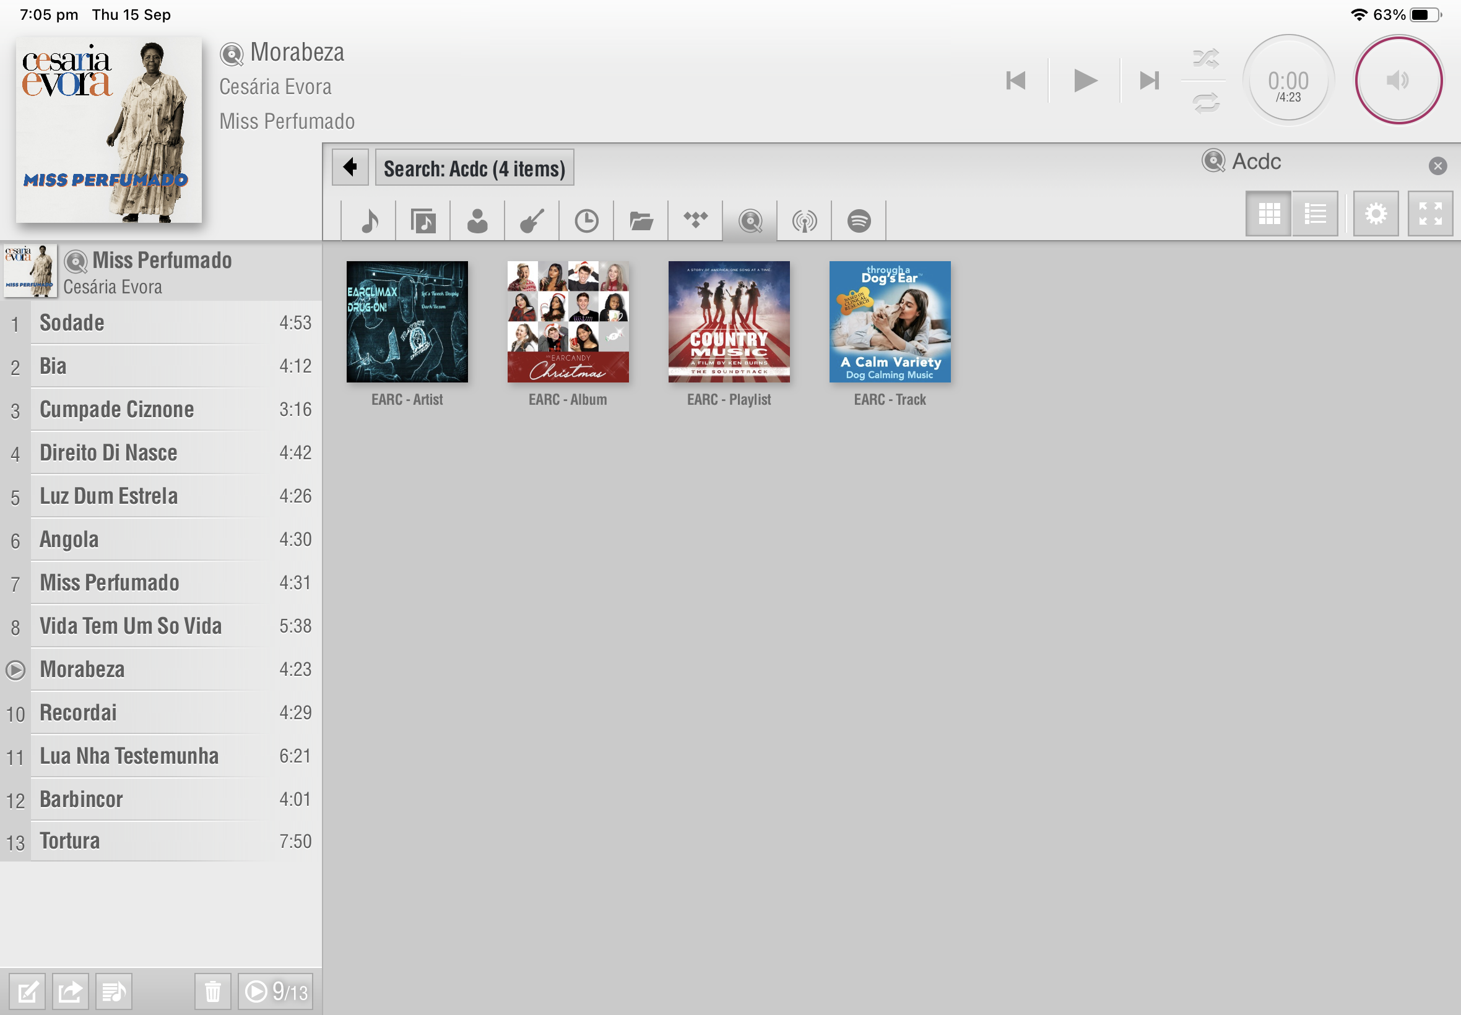Toggle shuffle playback mode
1461x1015 pixels.
pyautogui.click(x=1205, y=59)
